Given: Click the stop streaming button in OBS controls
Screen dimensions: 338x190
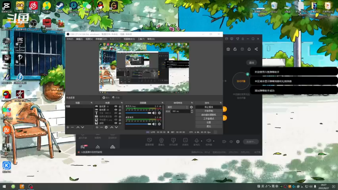Looking at the screenshot, I should [x=209, y=107].
